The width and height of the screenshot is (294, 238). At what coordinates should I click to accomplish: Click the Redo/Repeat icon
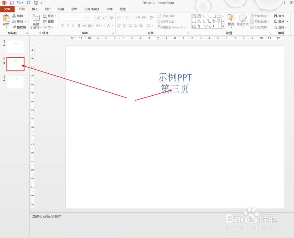29,3
